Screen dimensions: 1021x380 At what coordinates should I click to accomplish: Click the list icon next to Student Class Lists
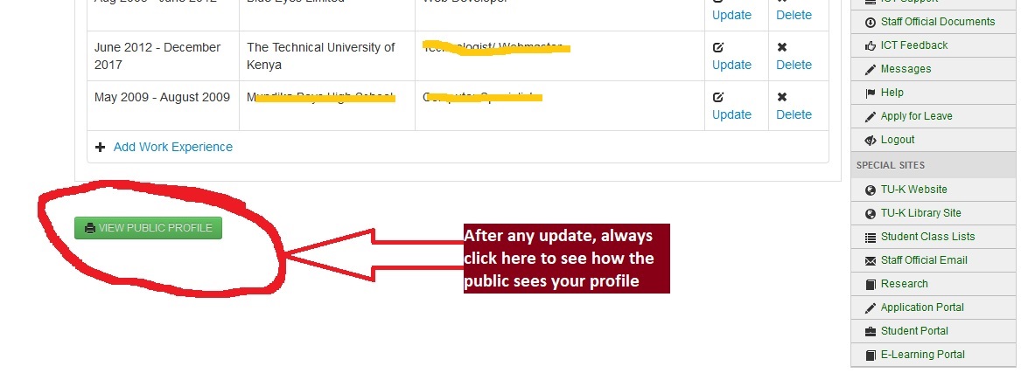point(870,238)
